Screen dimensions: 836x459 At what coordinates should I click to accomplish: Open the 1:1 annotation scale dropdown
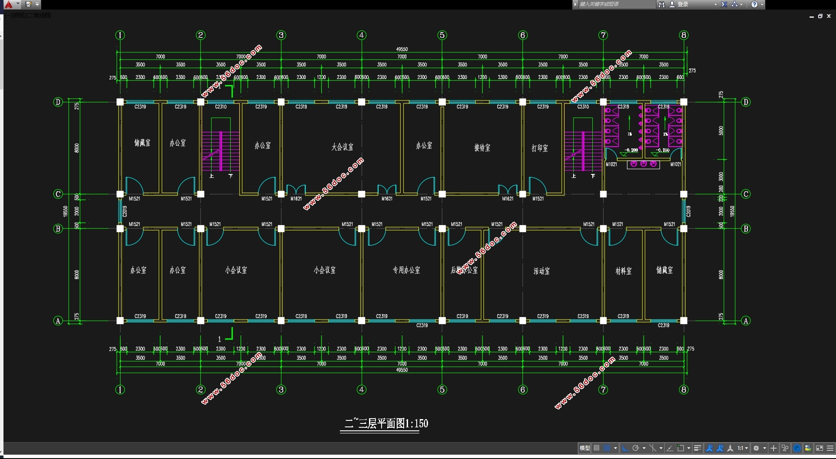743,448
